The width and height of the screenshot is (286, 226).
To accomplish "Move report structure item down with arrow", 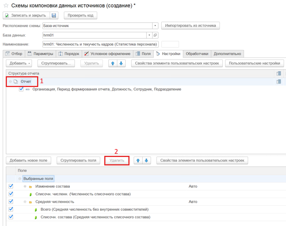I will [120, 63].
